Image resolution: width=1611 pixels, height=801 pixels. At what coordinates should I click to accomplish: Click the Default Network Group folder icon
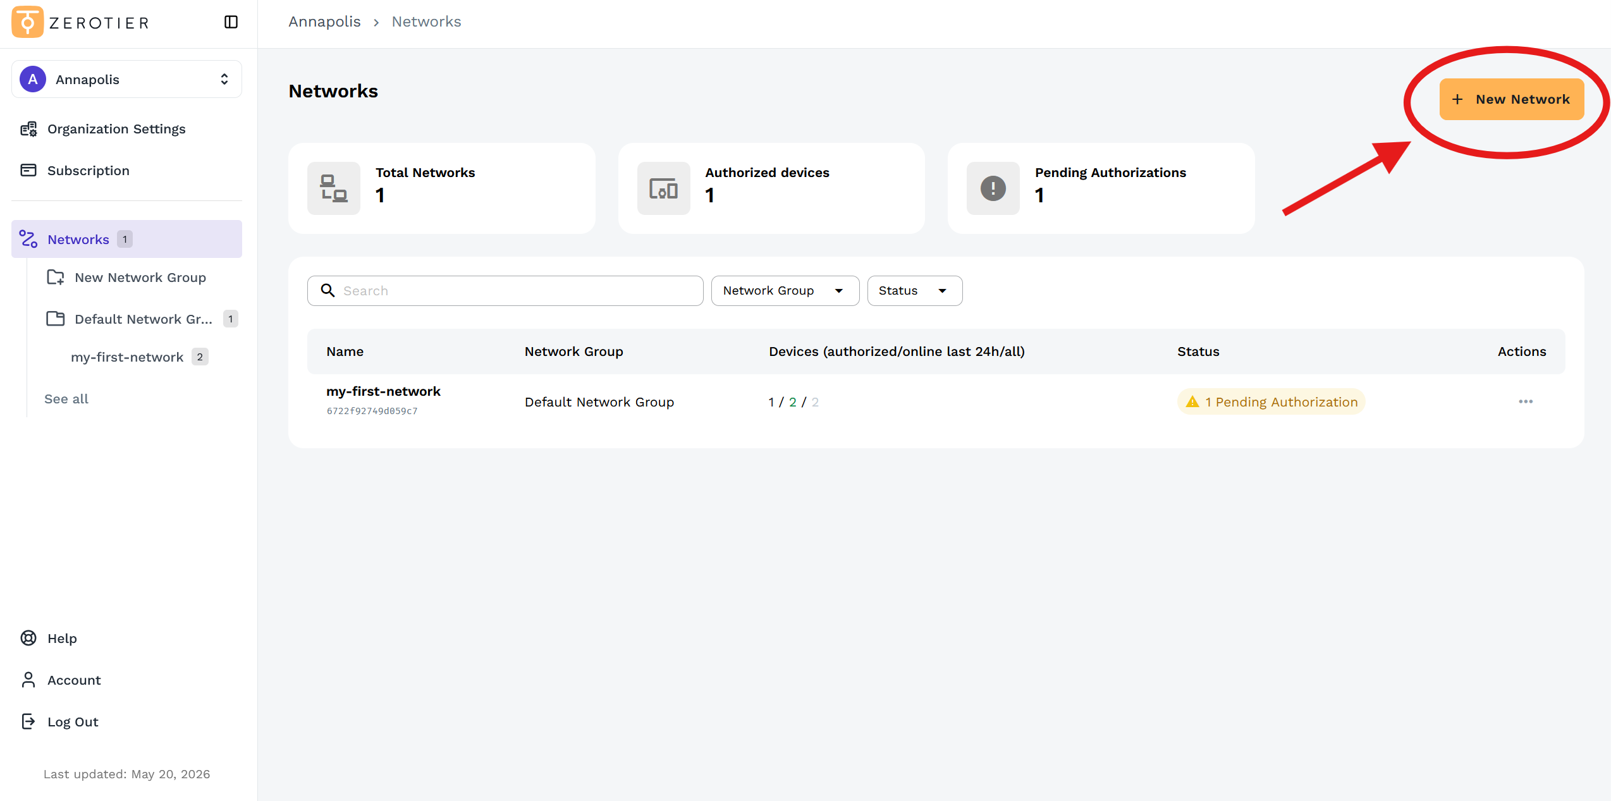click(56, 319)
